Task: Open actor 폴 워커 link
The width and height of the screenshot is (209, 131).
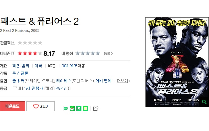Action: coord(19,81)
